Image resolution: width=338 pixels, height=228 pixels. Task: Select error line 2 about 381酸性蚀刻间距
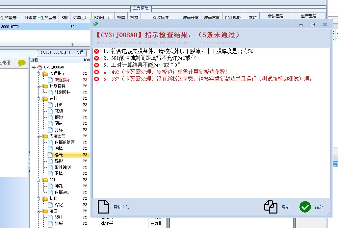click(x=149, y=58)
